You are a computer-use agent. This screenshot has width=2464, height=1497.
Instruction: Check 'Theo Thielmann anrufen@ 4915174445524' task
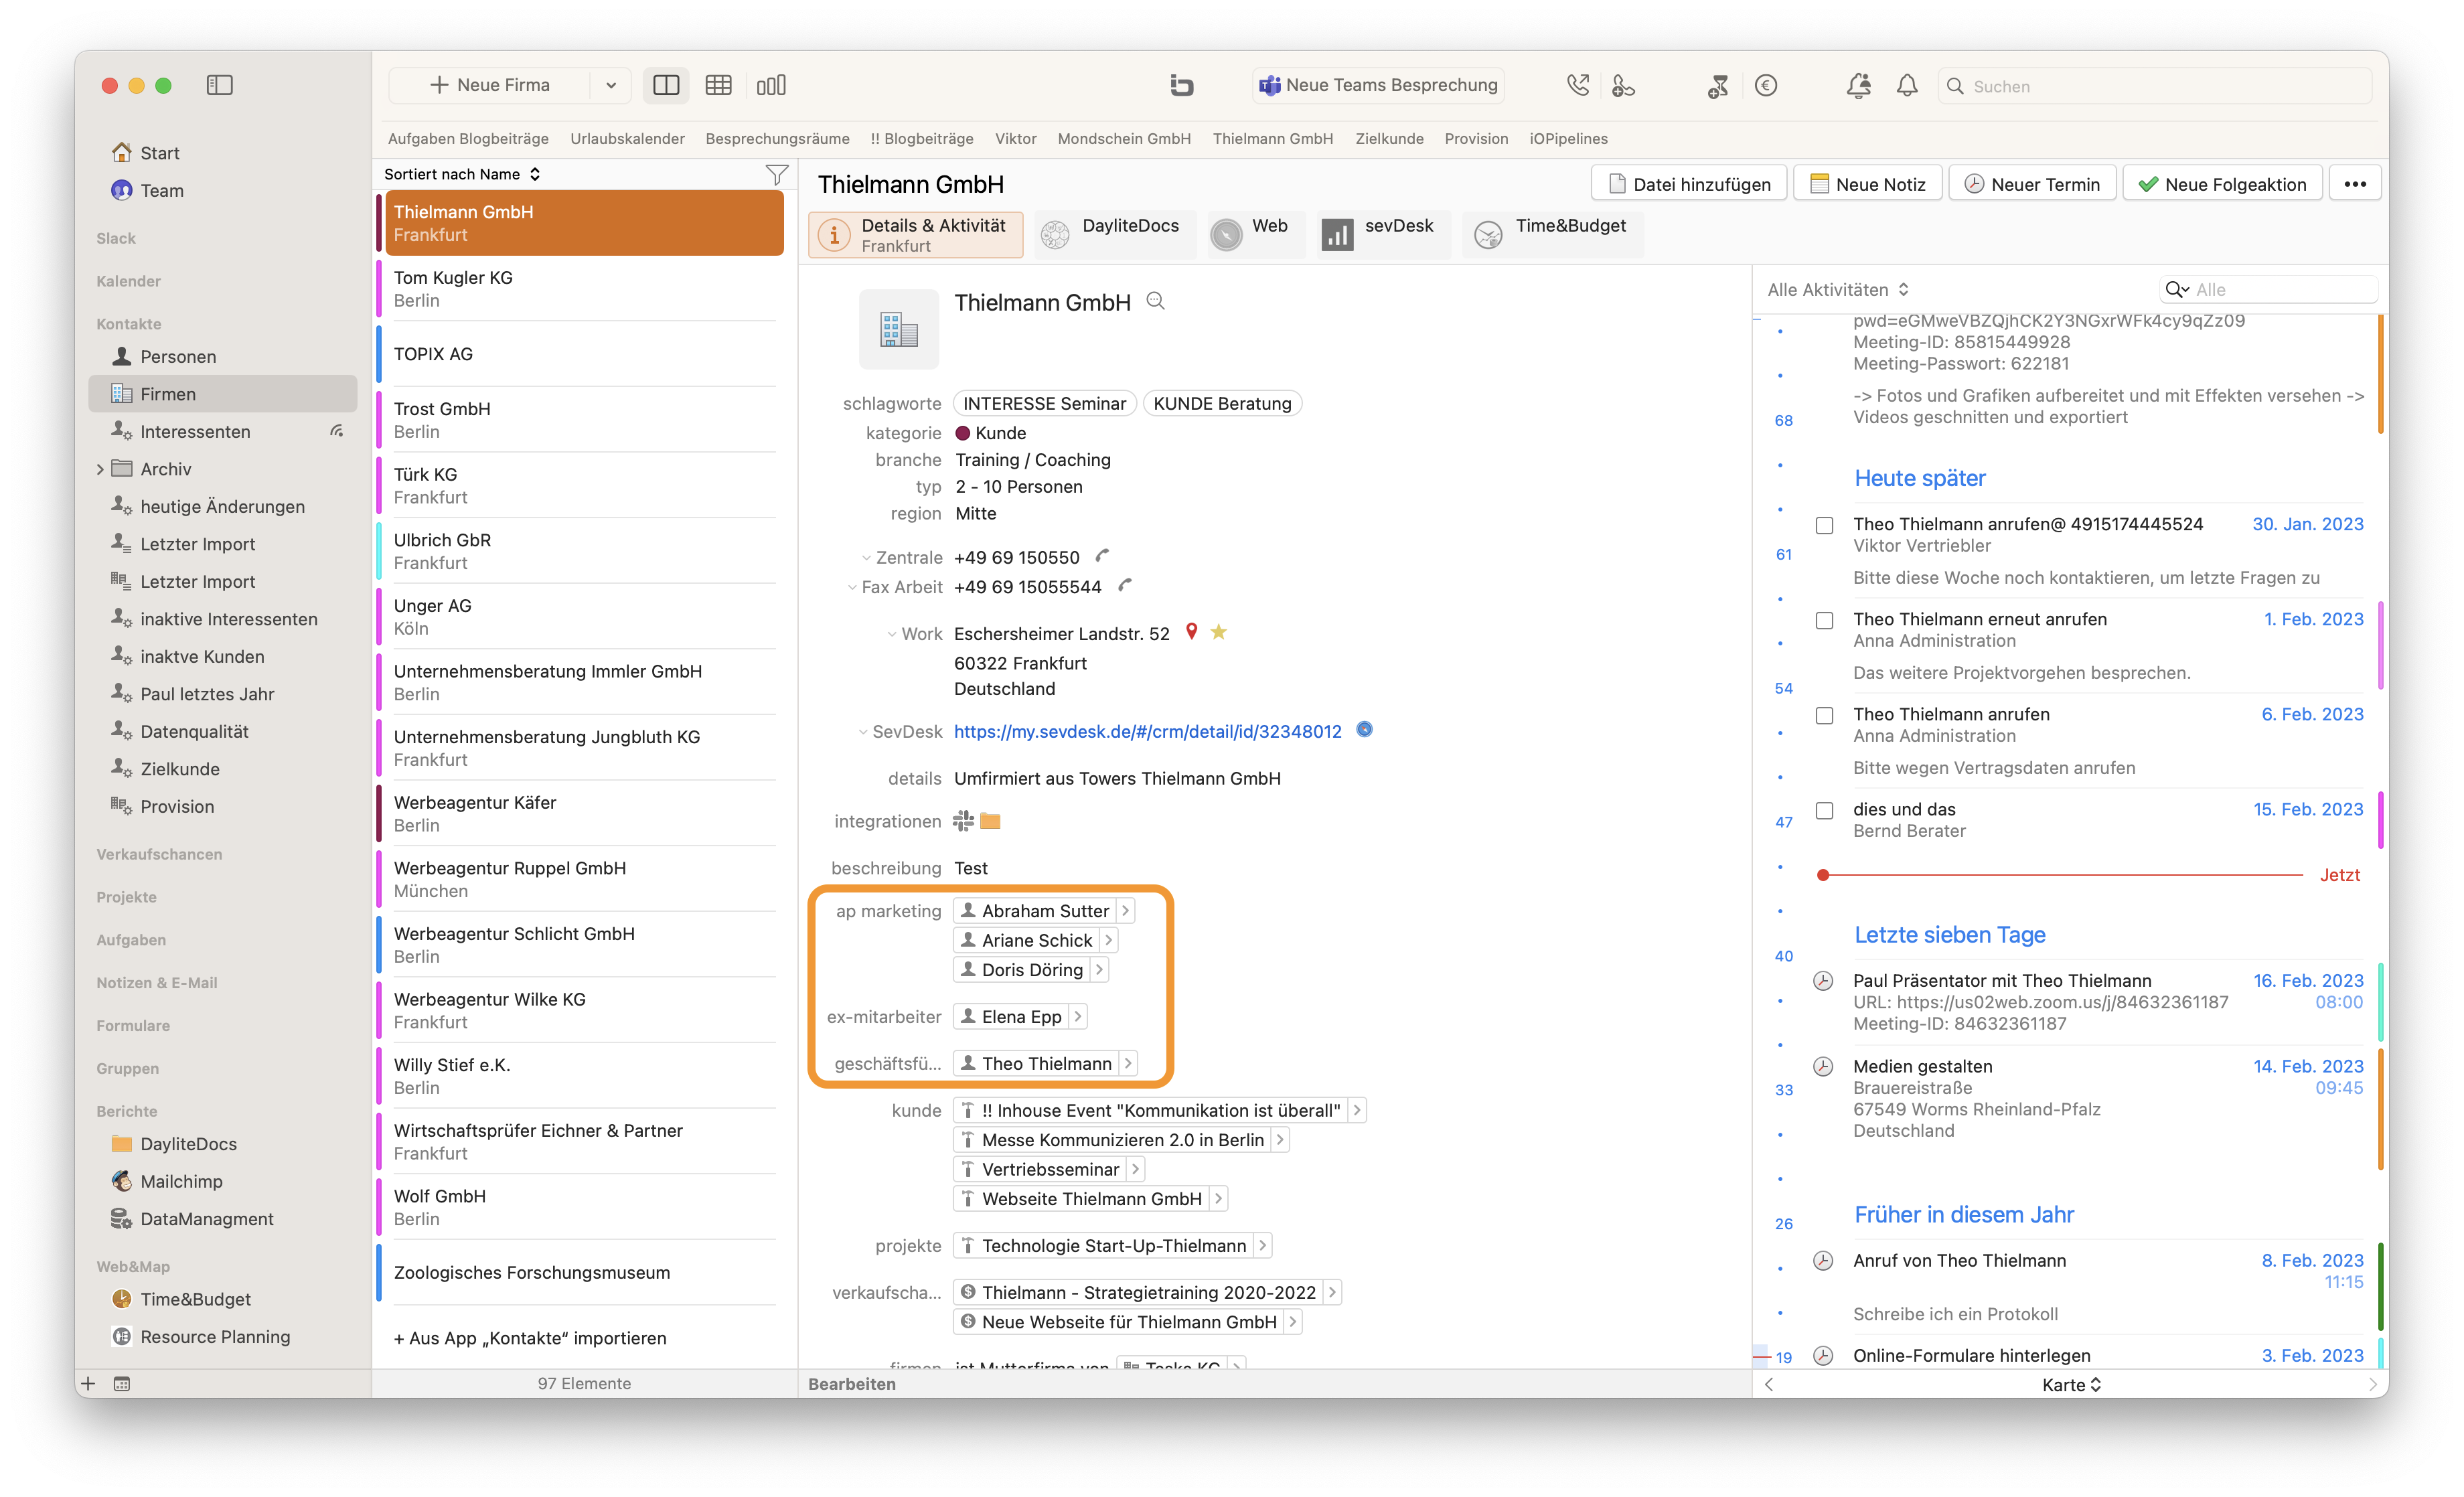(x=1824, y=525)
